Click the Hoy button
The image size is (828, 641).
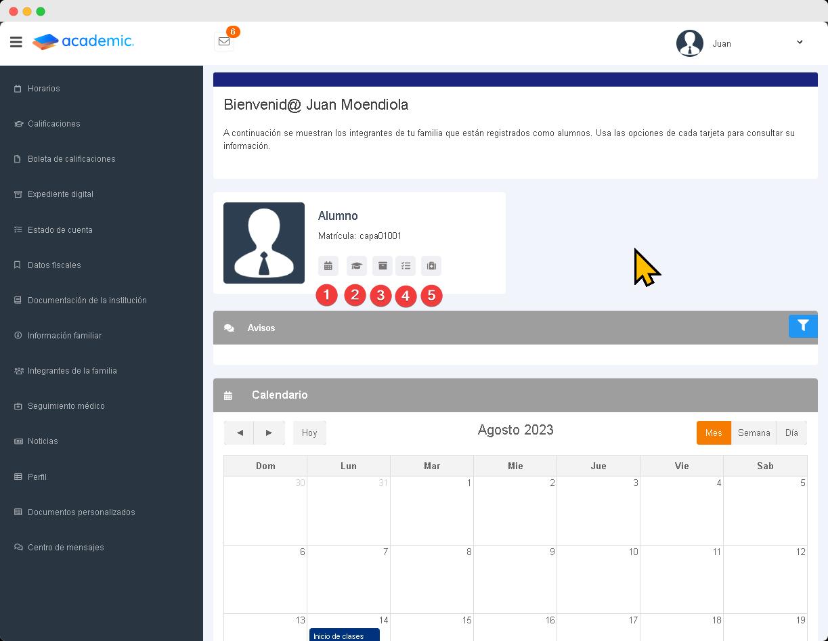pos(309,433)
